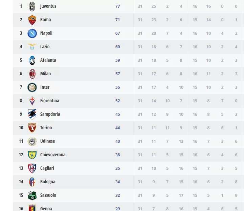Open the Genoa team name link
The height and width of the screenshot is (211, 244).
46,209
